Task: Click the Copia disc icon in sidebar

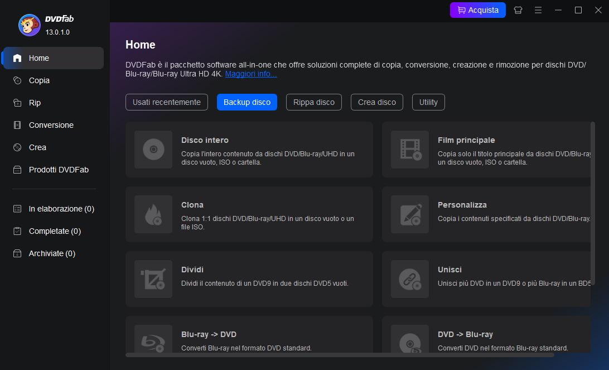Action: click(17, 80)
